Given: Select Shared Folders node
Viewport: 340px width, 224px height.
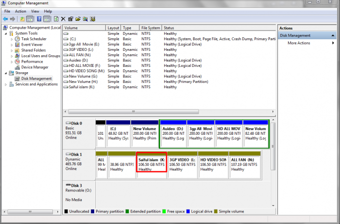Looking at the screenshot, I should 34,50.
